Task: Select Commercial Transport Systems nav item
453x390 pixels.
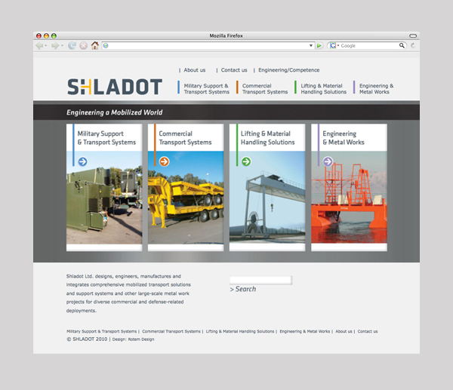Action: click(265, 89)
